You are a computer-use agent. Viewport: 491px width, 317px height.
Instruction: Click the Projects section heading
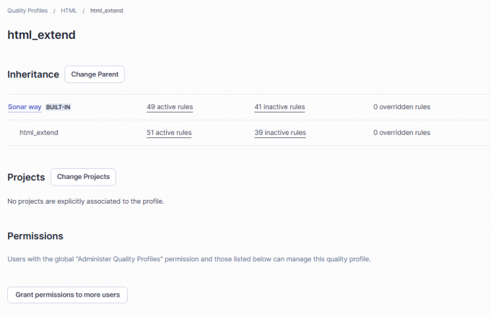click(26, 178)
